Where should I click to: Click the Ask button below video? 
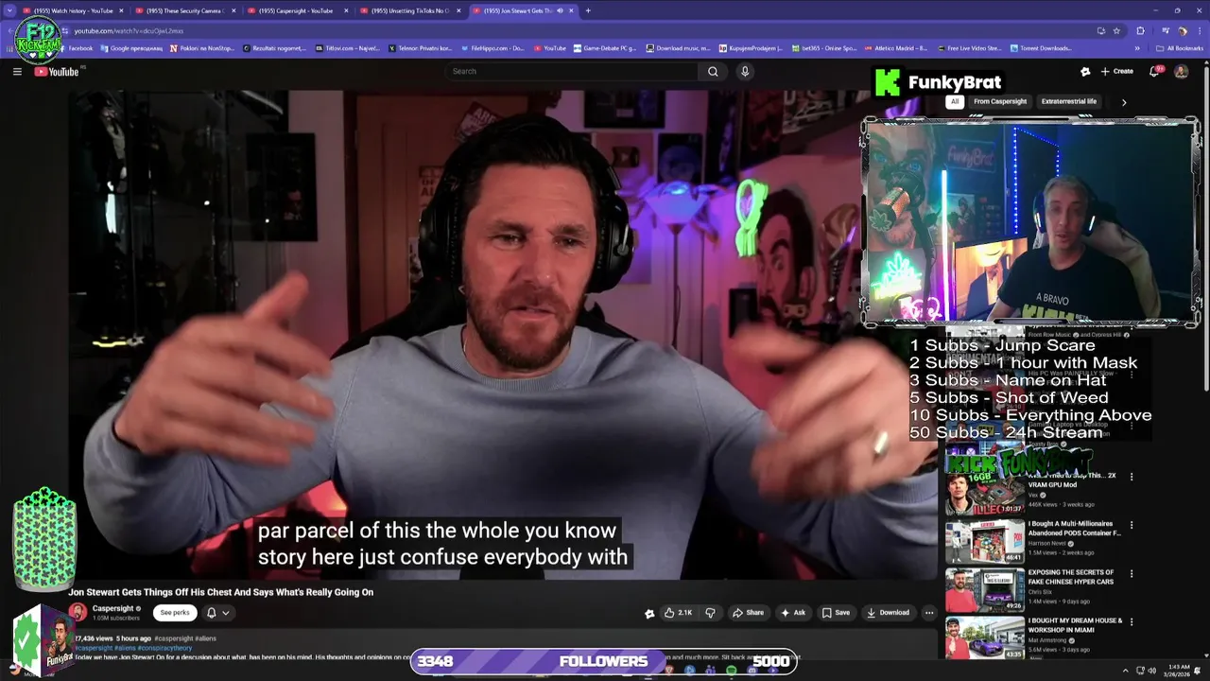click(792, 612)
